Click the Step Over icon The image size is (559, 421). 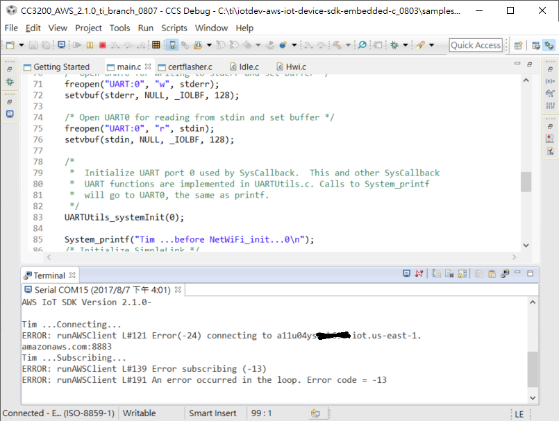128,45
